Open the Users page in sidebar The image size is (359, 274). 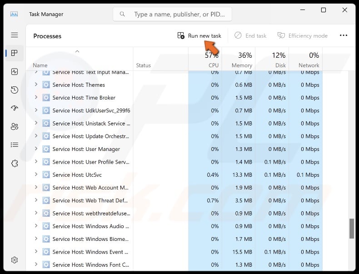point(14,127)
